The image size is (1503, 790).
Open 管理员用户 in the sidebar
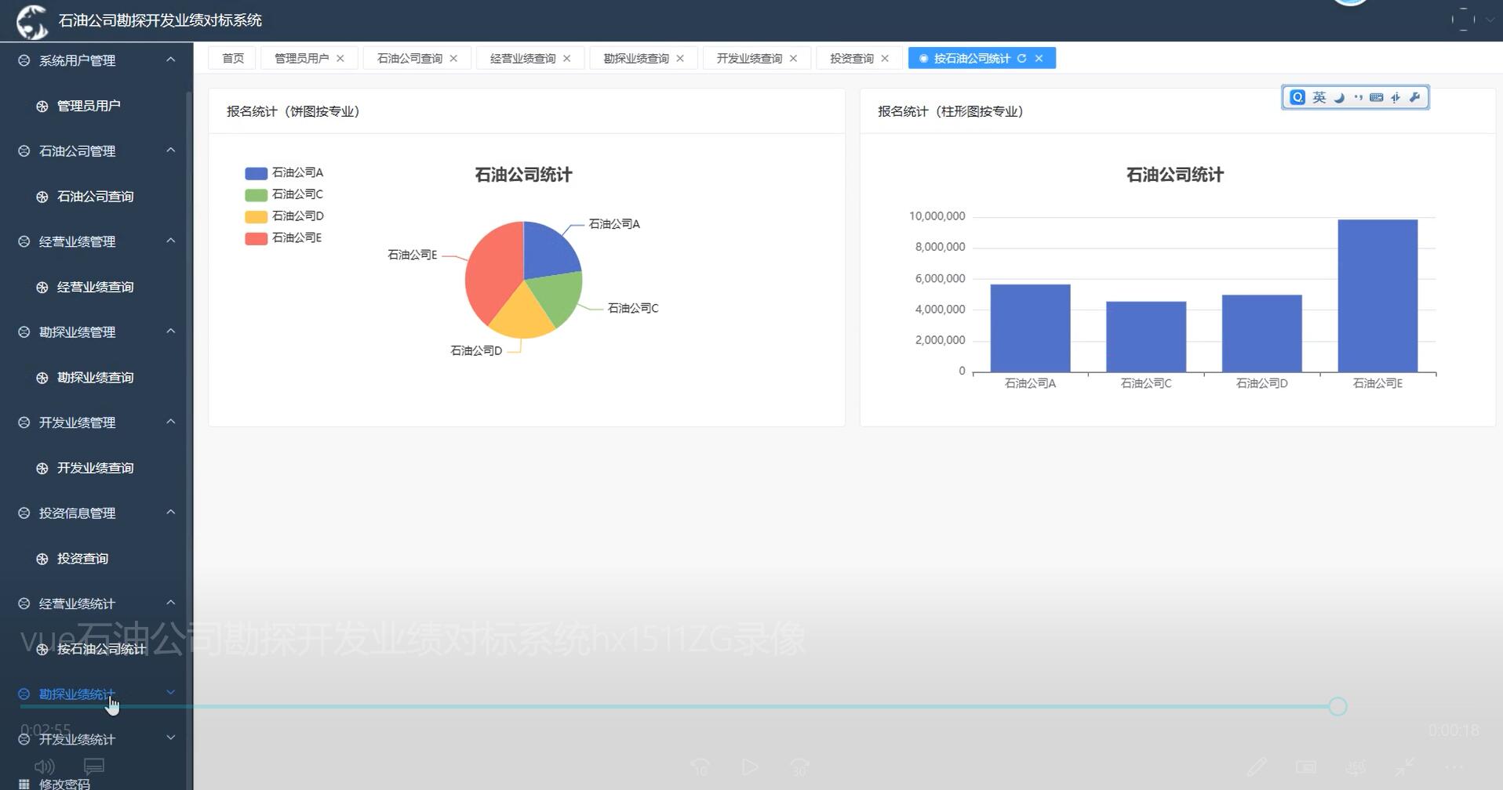point(89,106)
